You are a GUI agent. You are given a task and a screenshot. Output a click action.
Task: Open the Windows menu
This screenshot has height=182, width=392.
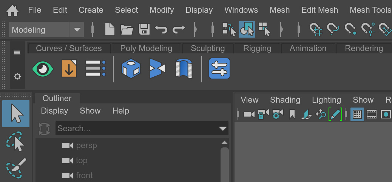tap(241, 10)
